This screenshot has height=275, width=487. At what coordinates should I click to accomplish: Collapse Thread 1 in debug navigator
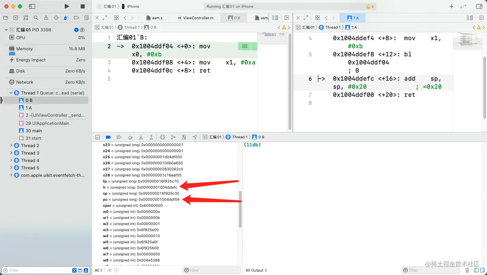11,93
